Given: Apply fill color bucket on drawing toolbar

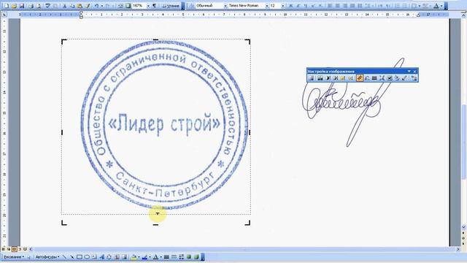Looking at the screenshot, I should pyautogui.click(x=134, y=256).
